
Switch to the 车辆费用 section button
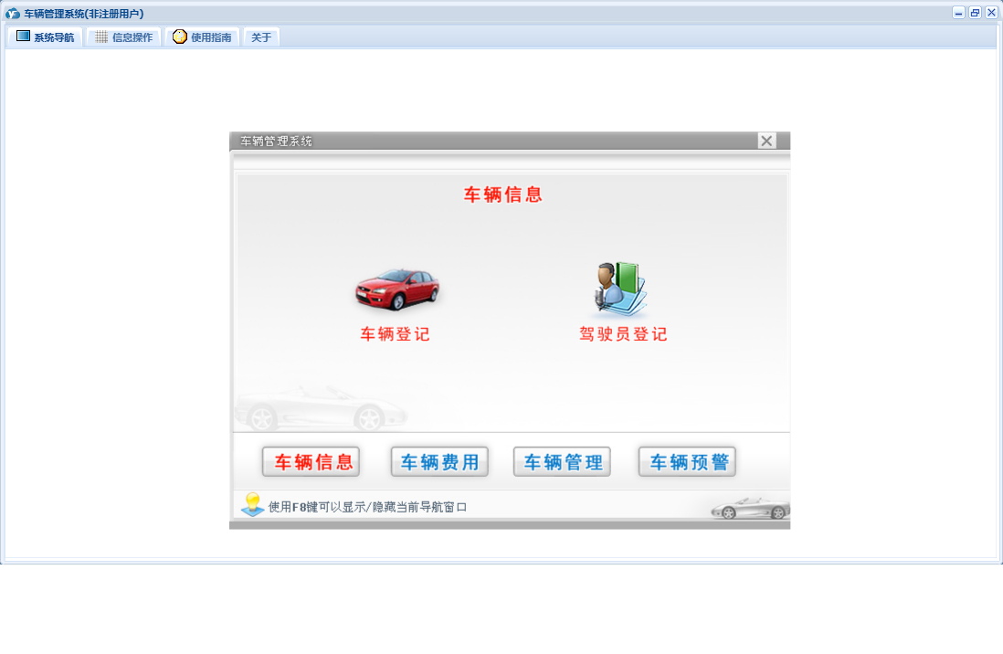439,462
